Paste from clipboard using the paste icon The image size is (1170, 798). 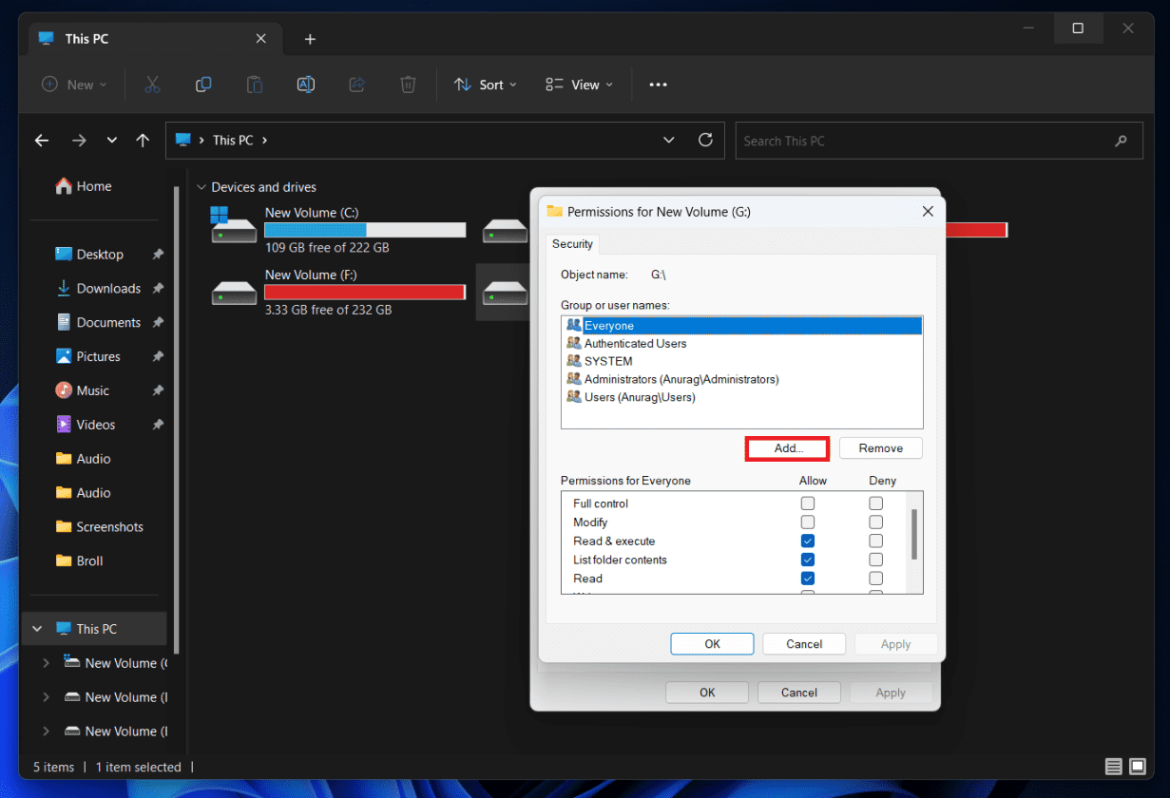(254, 84)
